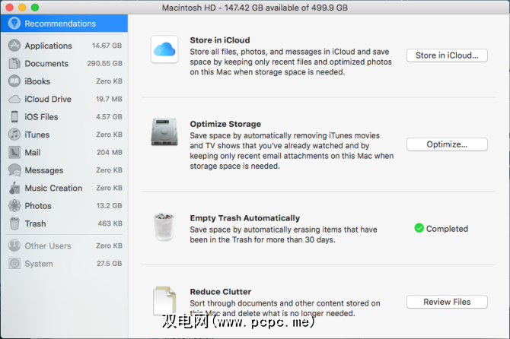Select the Messages label in sidebar
The width and height of the screenshot is (510, 339).
coord(44,170)
